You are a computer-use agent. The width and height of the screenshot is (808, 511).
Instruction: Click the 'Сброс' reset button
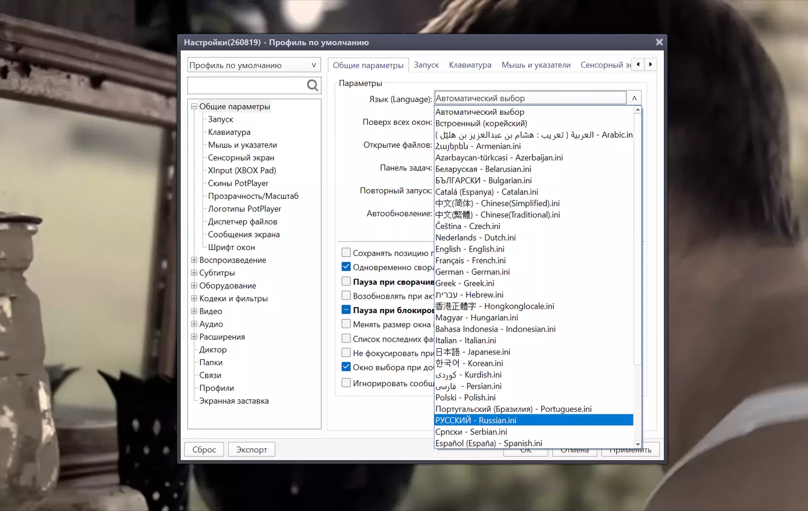pyautogui.click(x=204, y=449)
